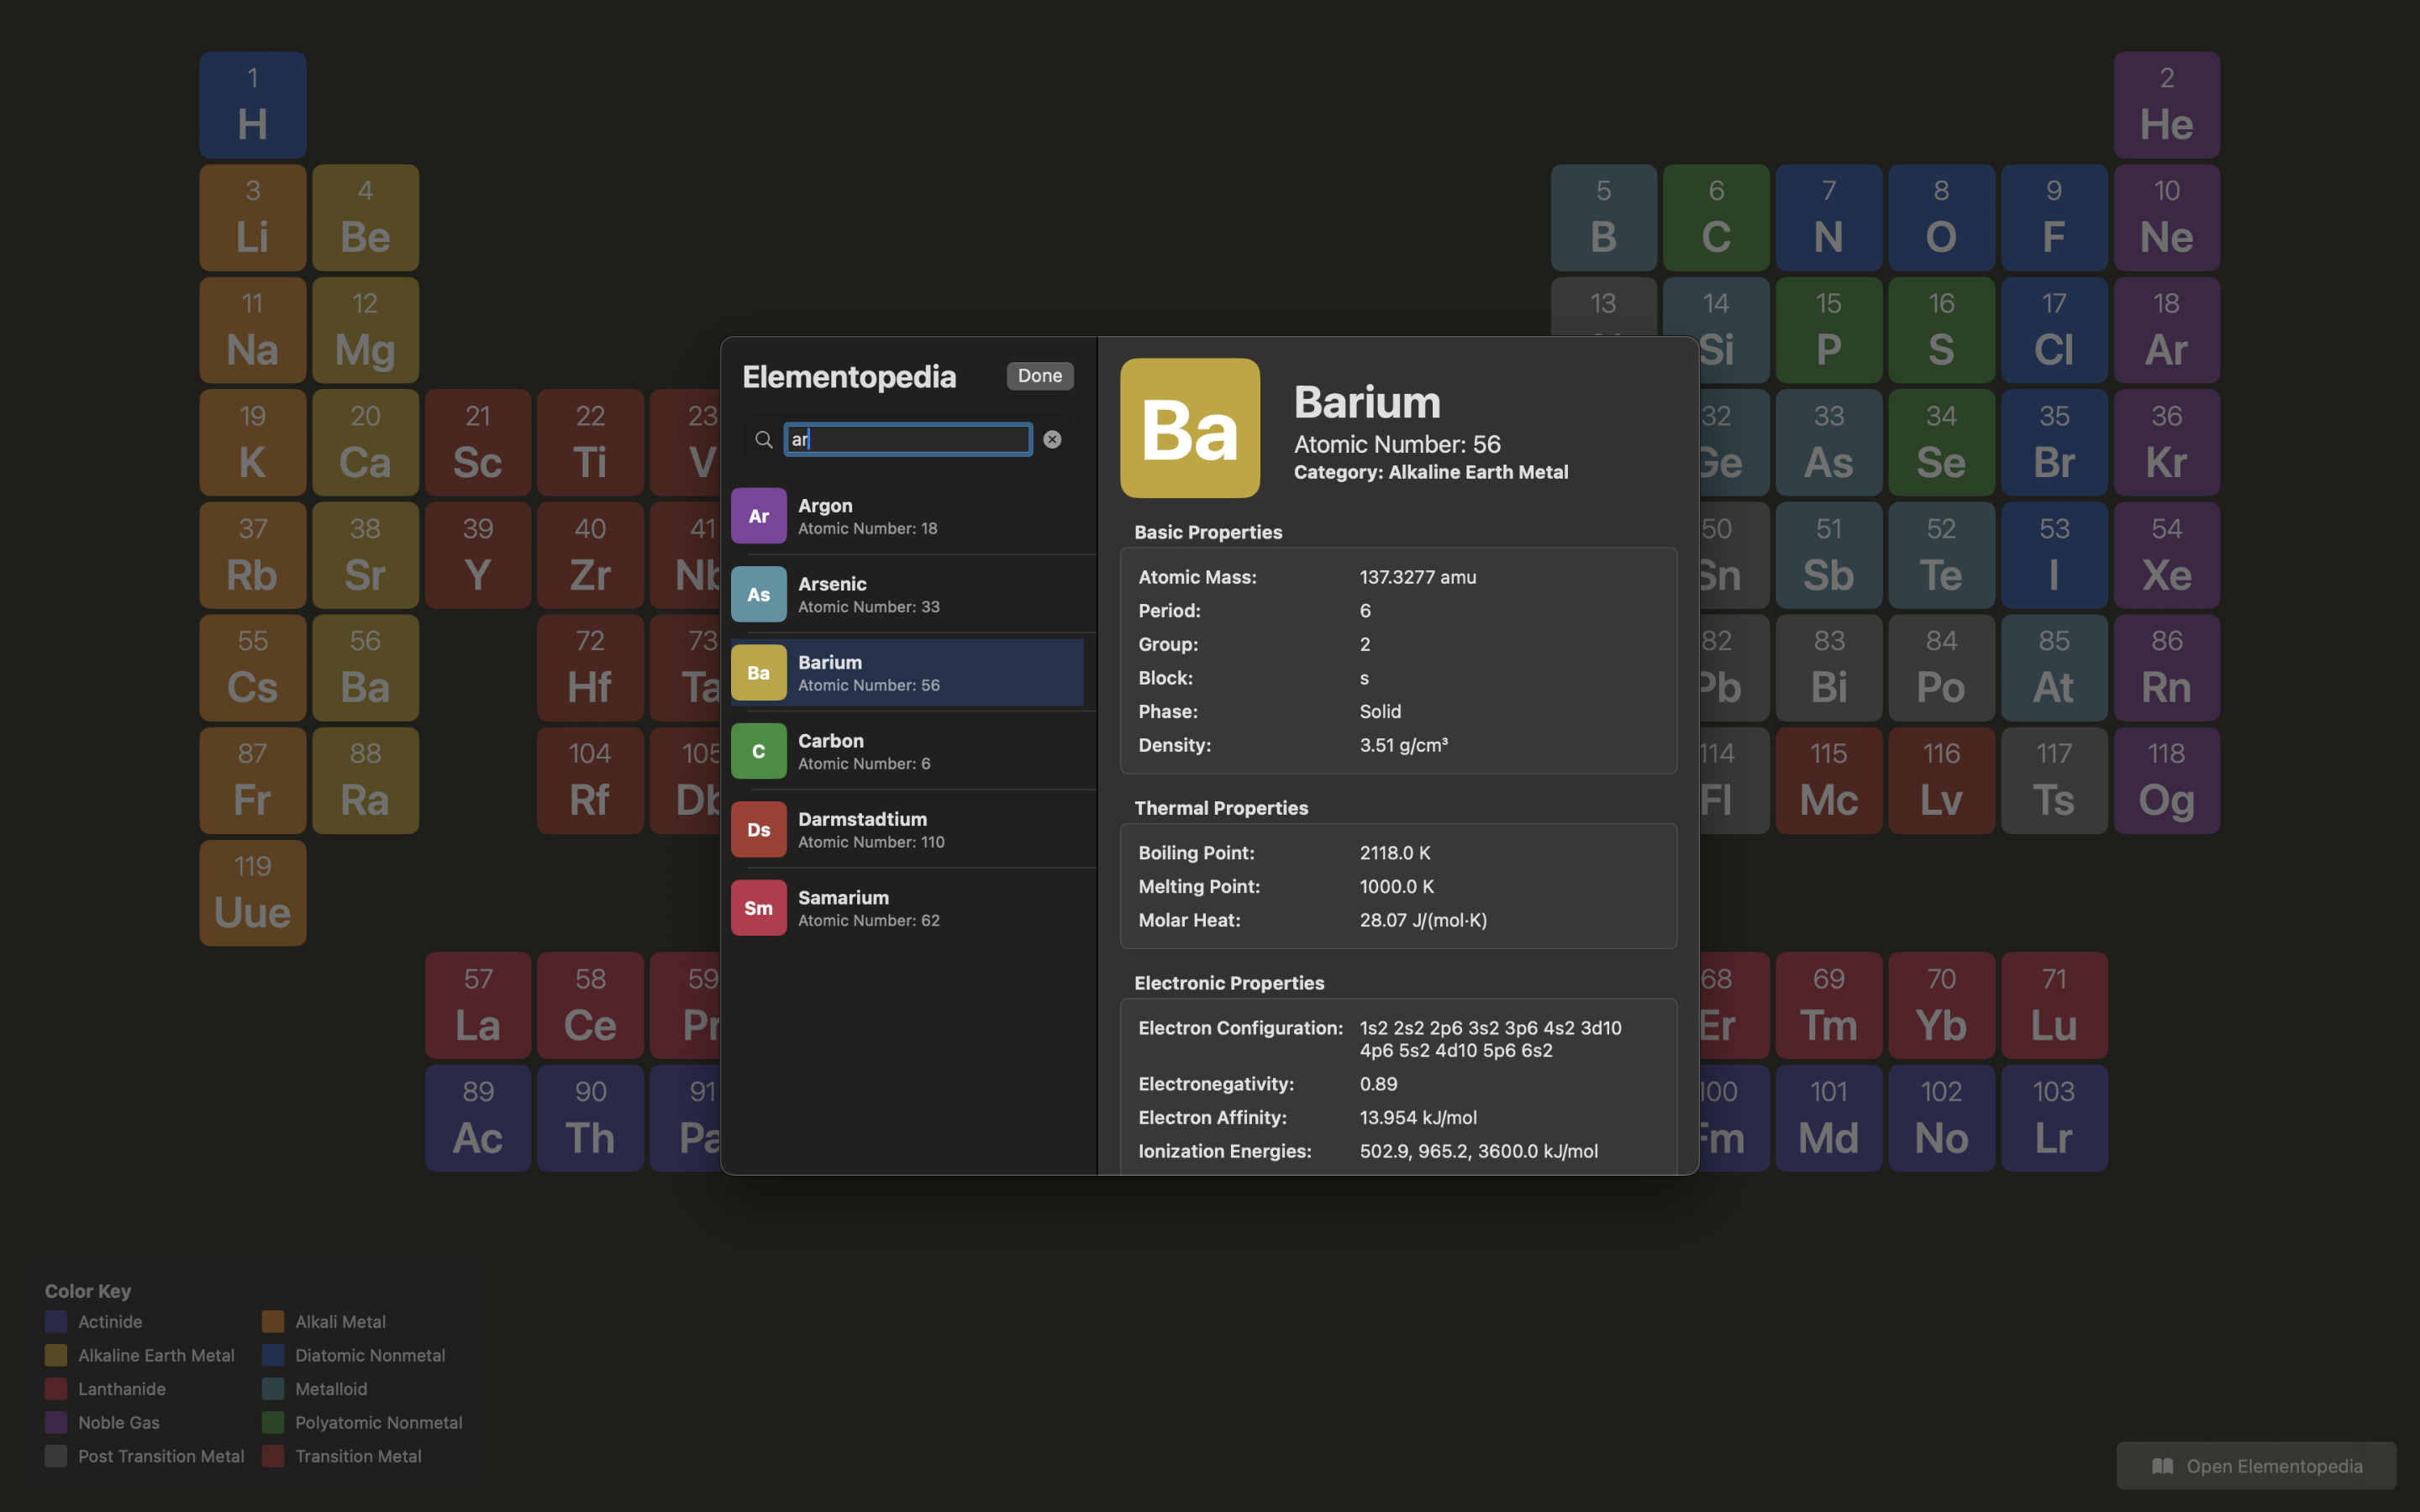Click the Arsenic 'As' element icon
The image size is (2420, 1512).
click(758, 593)
